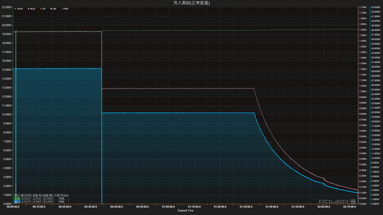The image size is (383, 215).
Task: Click the 5.000V voltage axis label
Action: (x=7, y=159)
